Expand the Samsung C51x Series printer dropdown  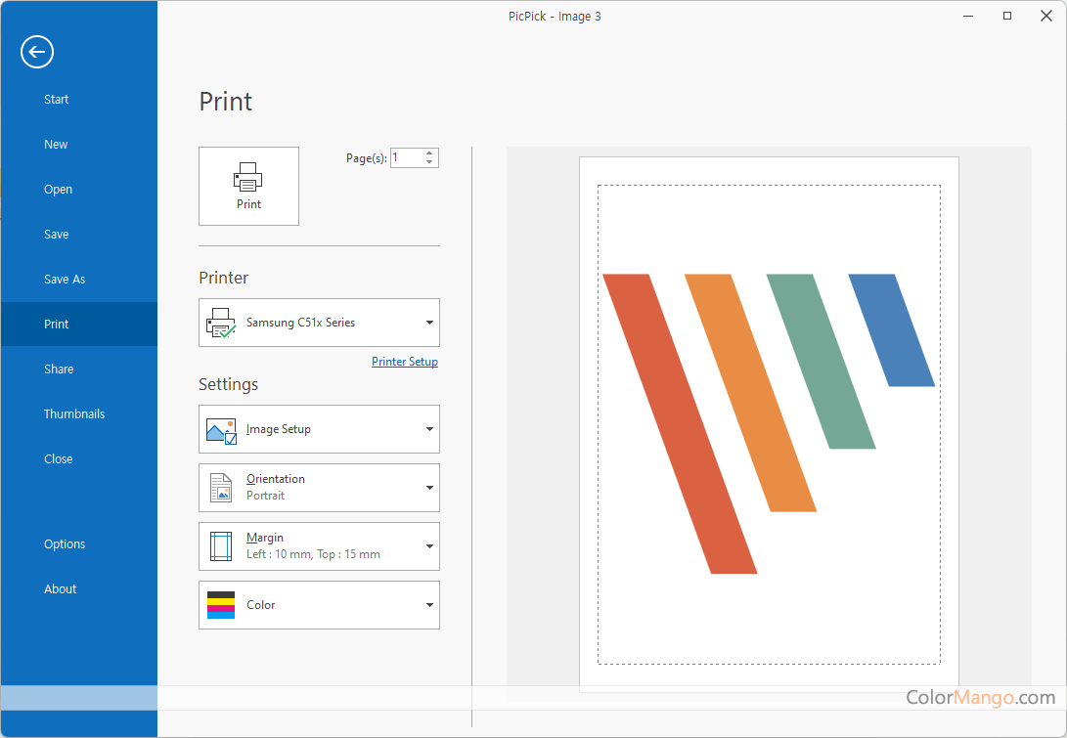click(429, 323)
